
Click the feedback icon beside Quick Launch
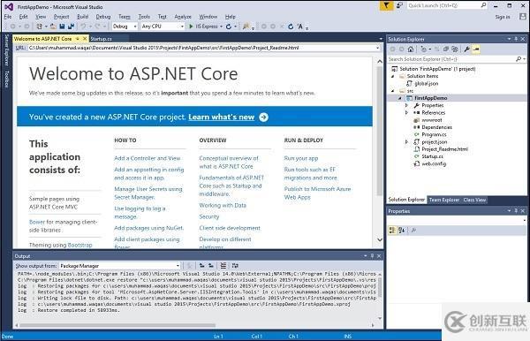pos(399,6)
